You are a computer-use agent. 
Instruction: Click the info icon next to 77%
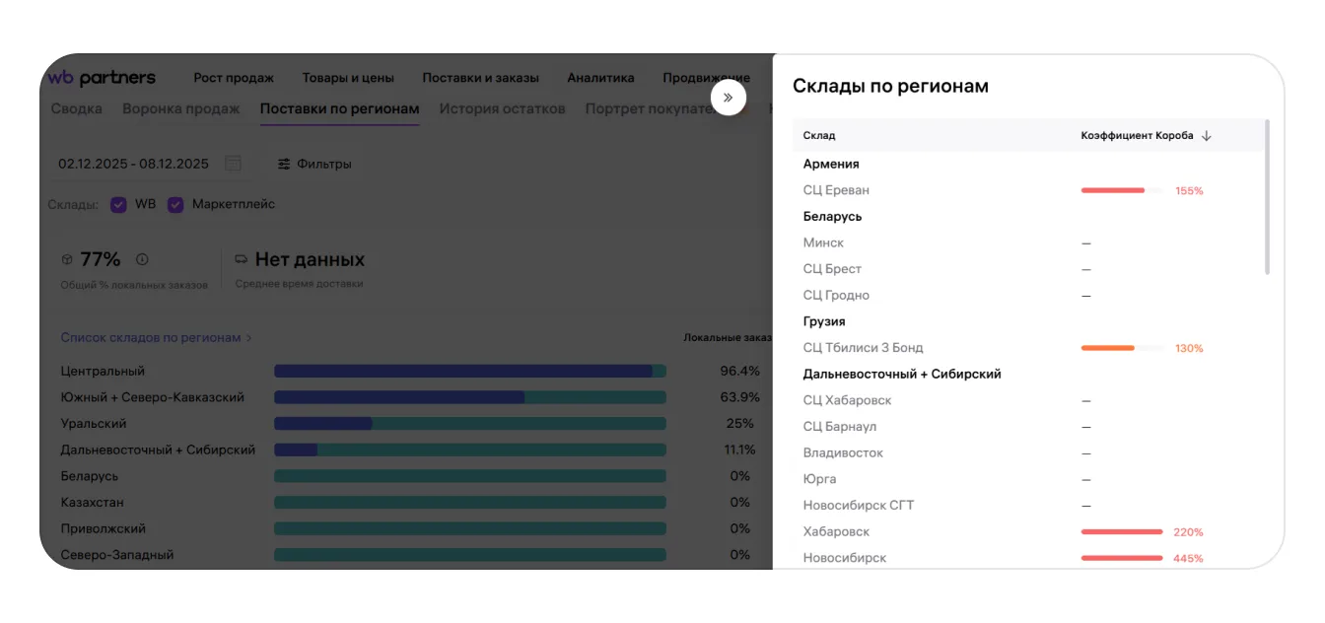pos(142,259)
